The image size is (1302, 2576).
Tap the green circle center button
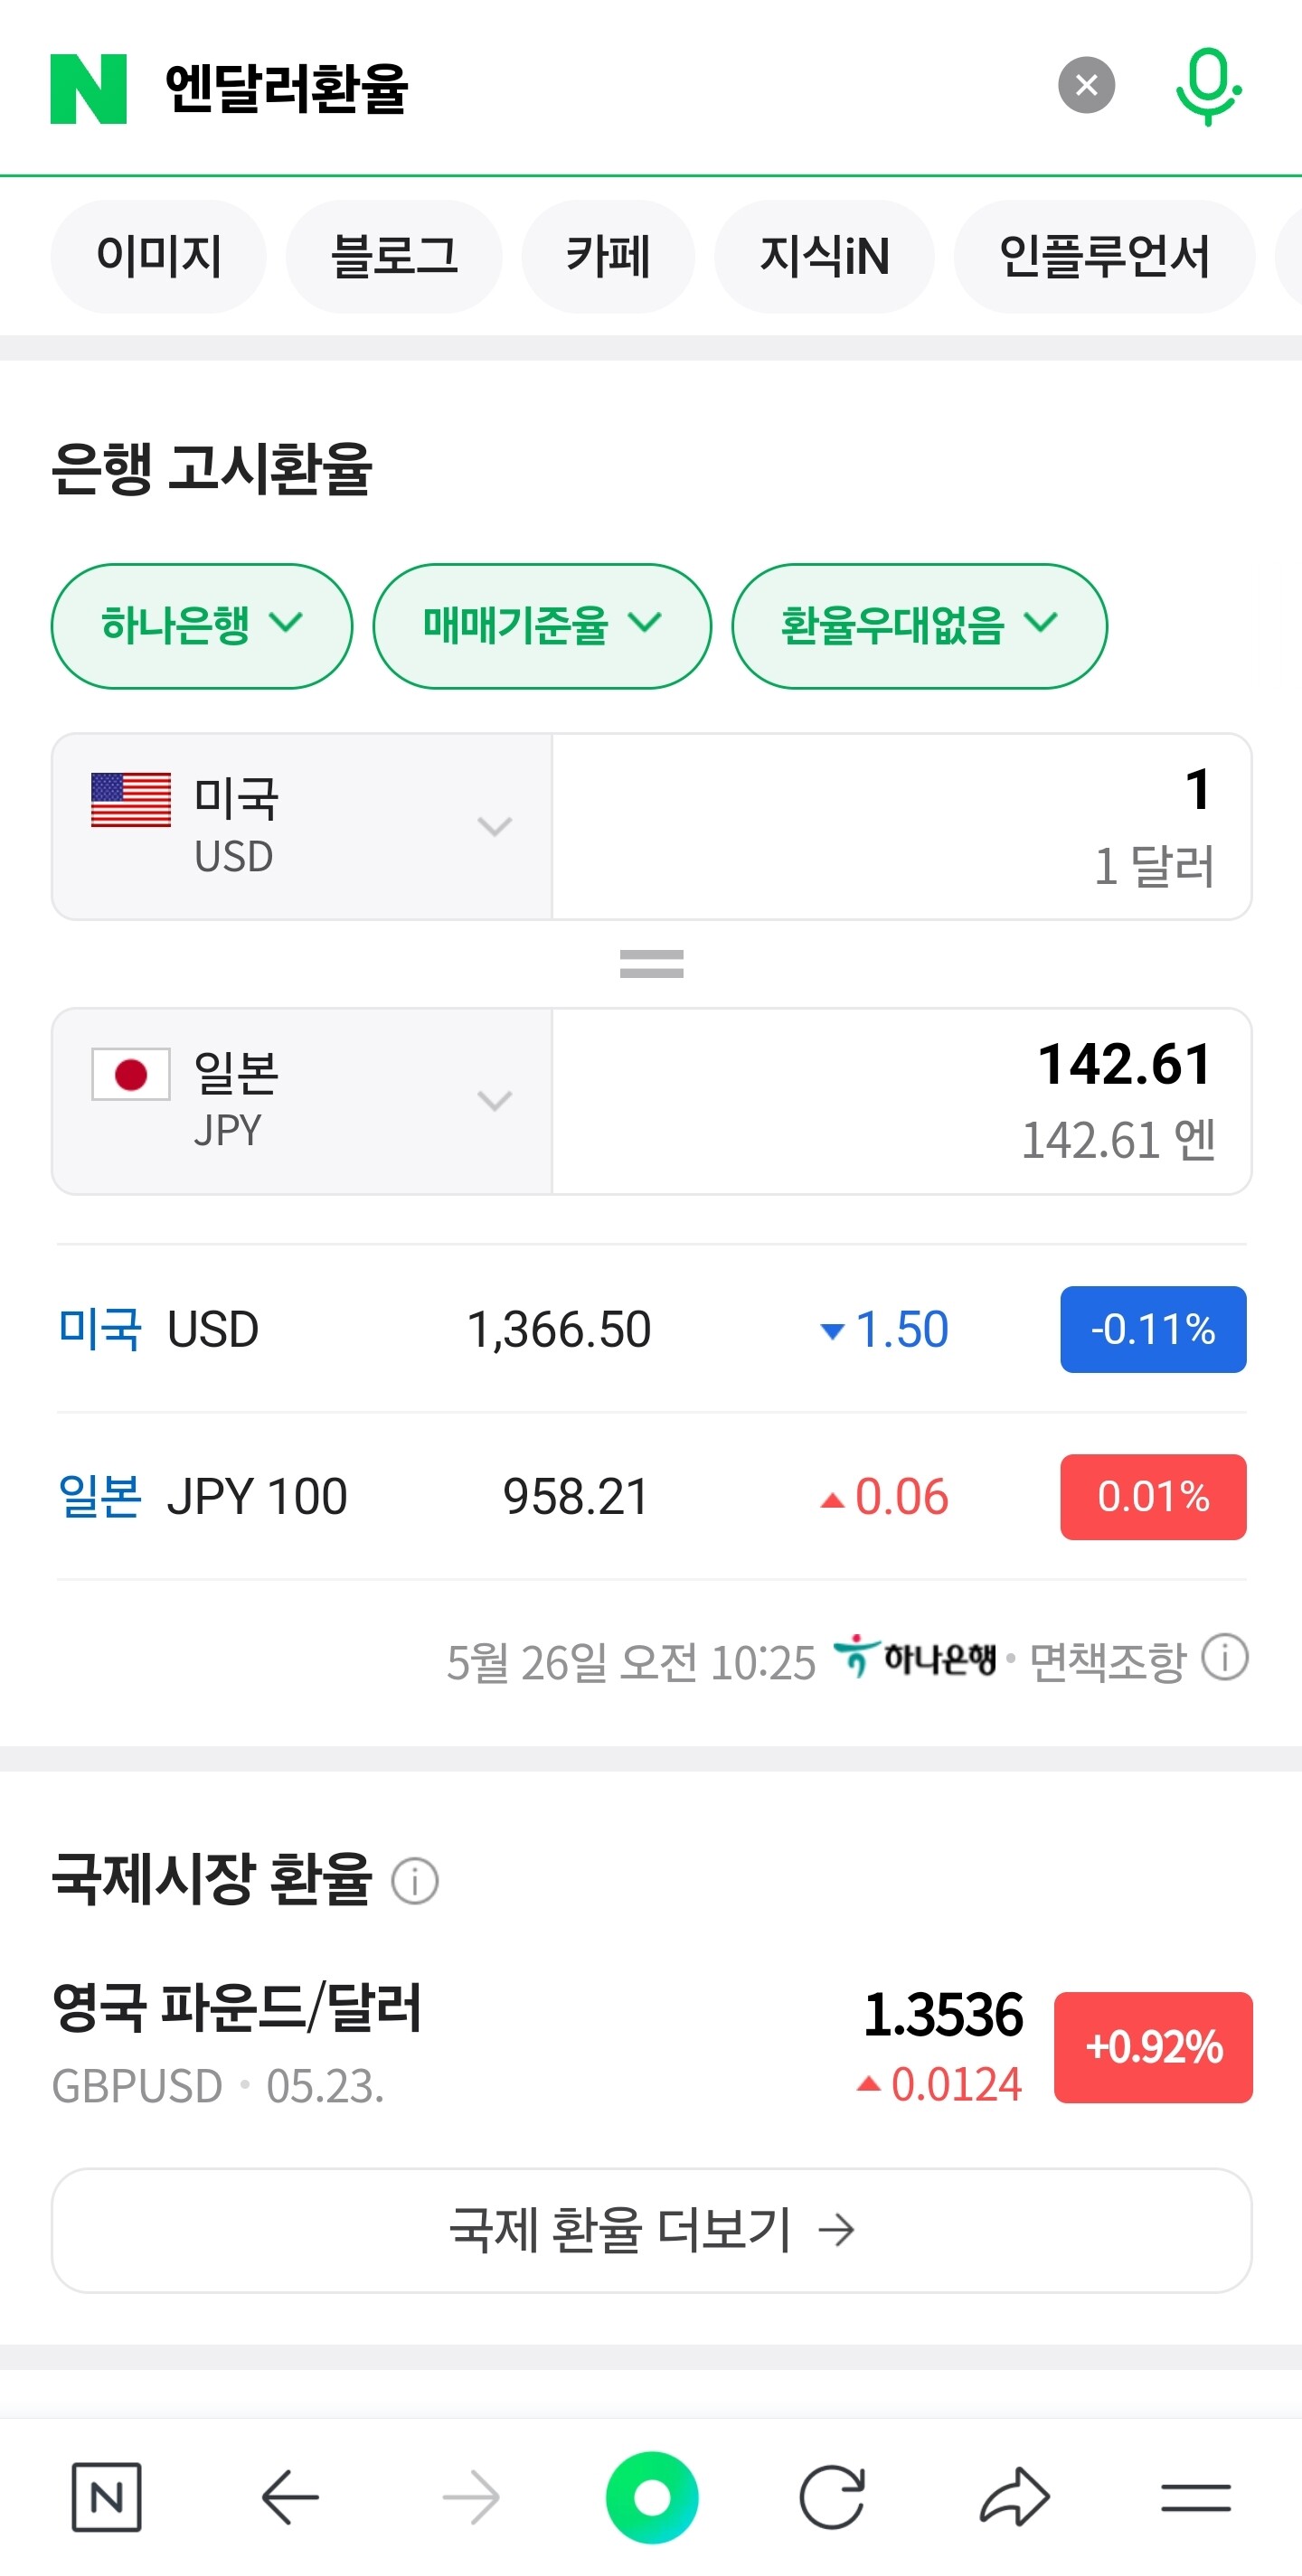pos(652,2497)
